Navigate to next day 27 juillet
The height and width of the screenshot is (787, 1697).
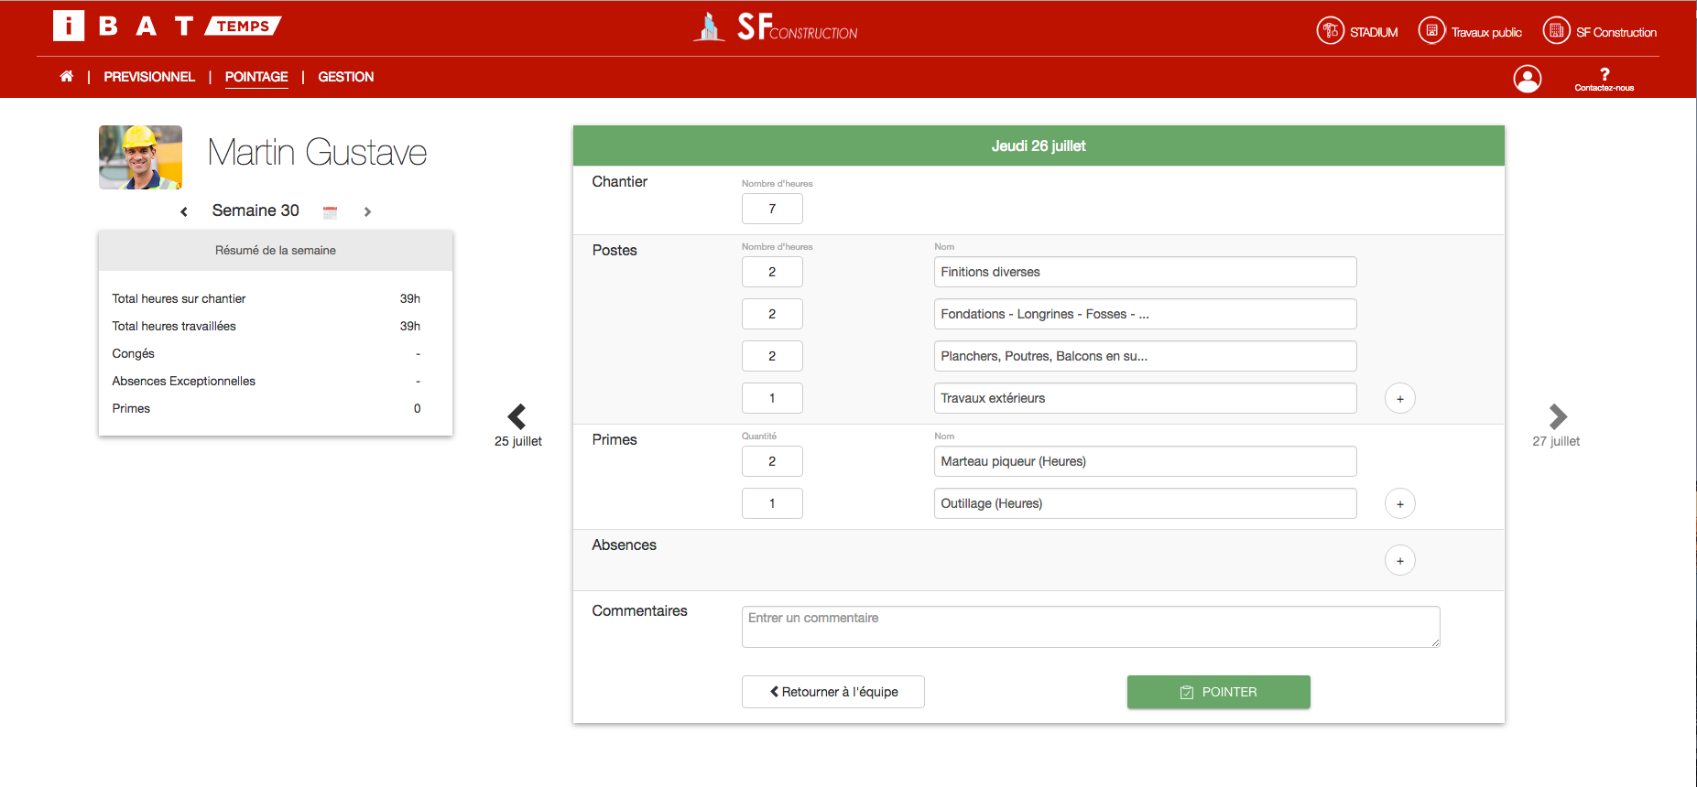pyautogui.click(x=1557, y=417)
